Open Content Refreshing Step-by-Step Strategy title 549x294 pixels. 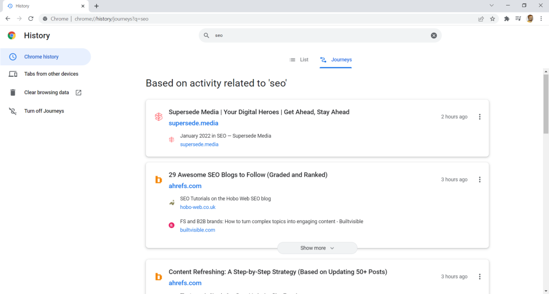(278, 272)
